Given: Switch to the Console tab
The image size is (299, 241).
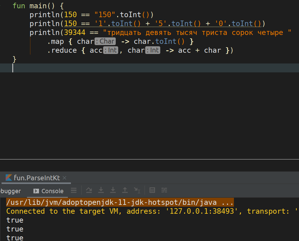Looking at the screenshot, I should coord(49,191).
